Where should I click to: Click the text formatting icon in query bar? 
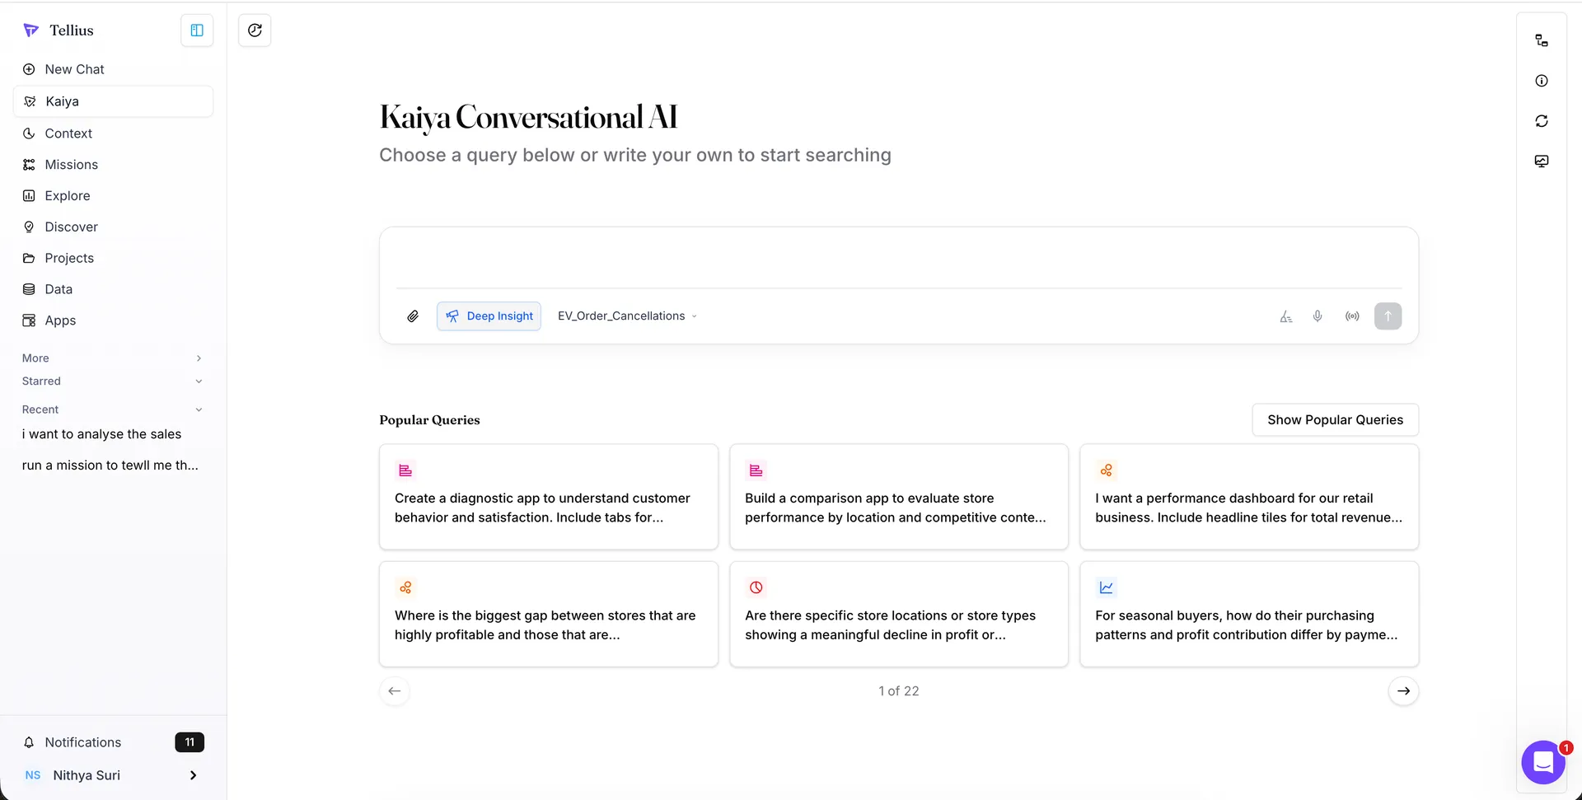1285,316
